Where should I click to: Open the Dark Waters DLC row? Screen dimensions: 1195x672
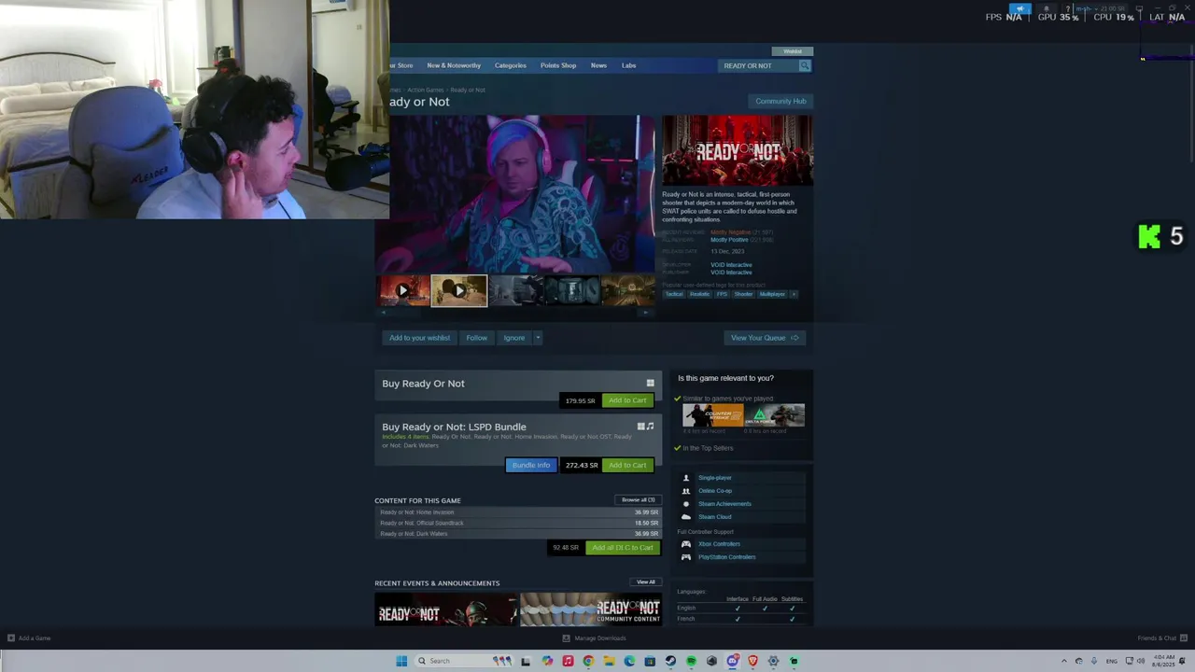click(x=518, y=534)
